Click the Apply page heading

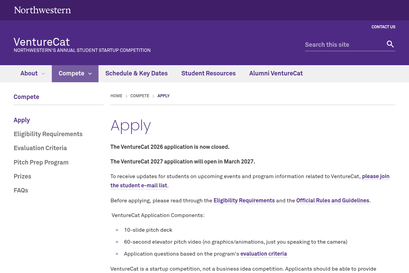pyautogui.click(x=131, y=126)
